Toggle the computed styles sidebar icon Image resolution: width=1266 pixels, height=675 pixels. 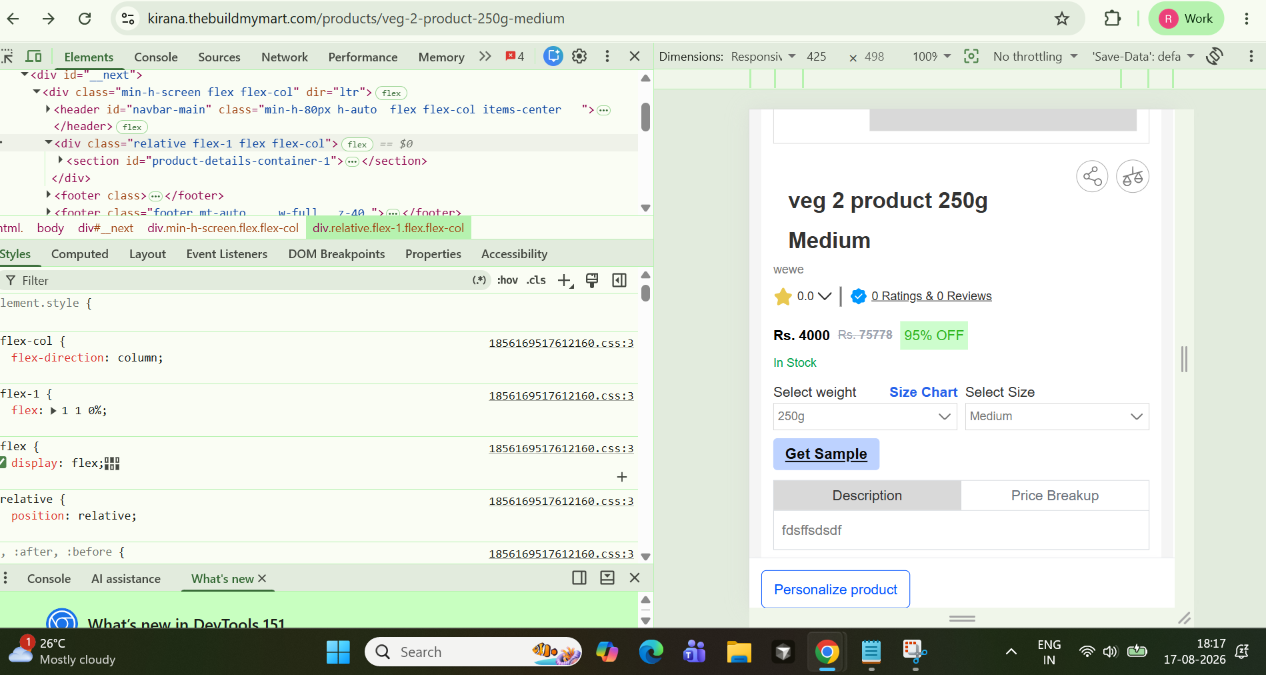(619, 280)
